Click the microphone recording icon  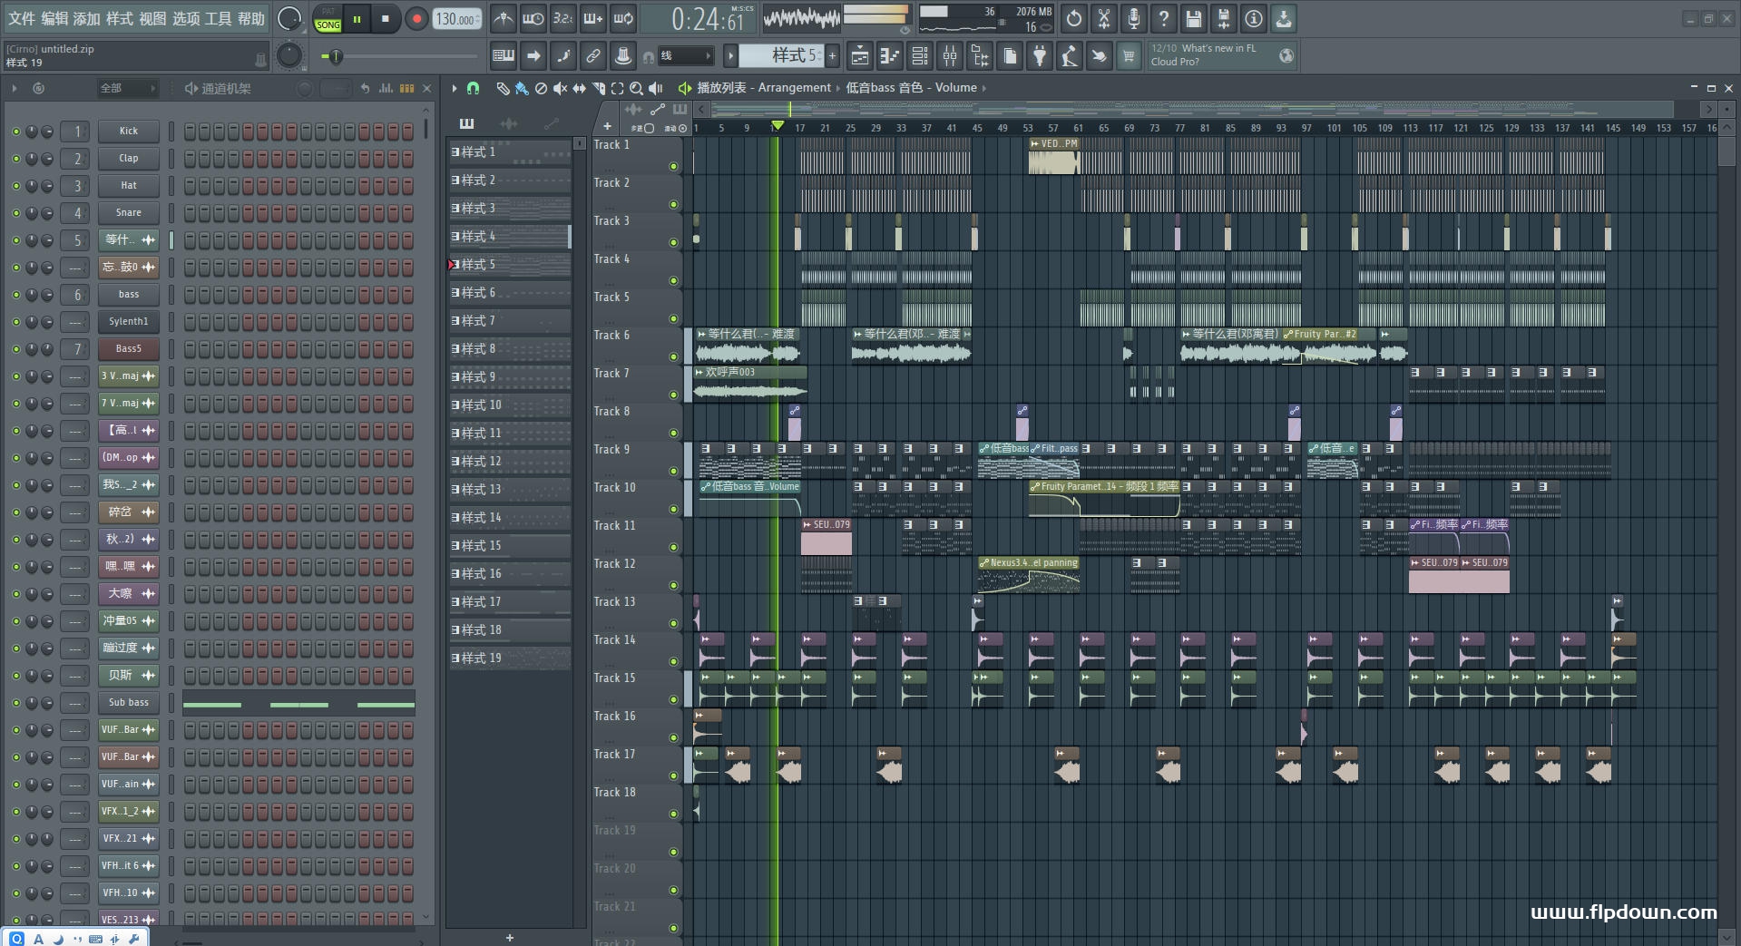(x=1134, y=18)
